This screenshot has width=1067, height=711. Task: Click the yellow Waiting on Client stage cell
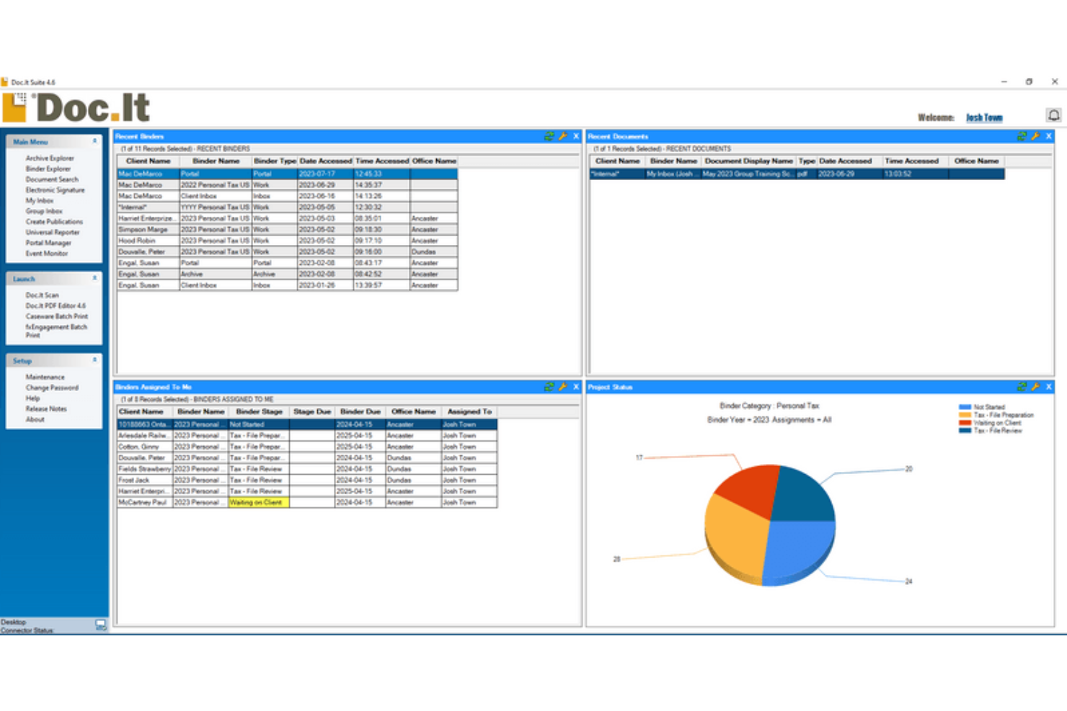click(x=259, y=503)
